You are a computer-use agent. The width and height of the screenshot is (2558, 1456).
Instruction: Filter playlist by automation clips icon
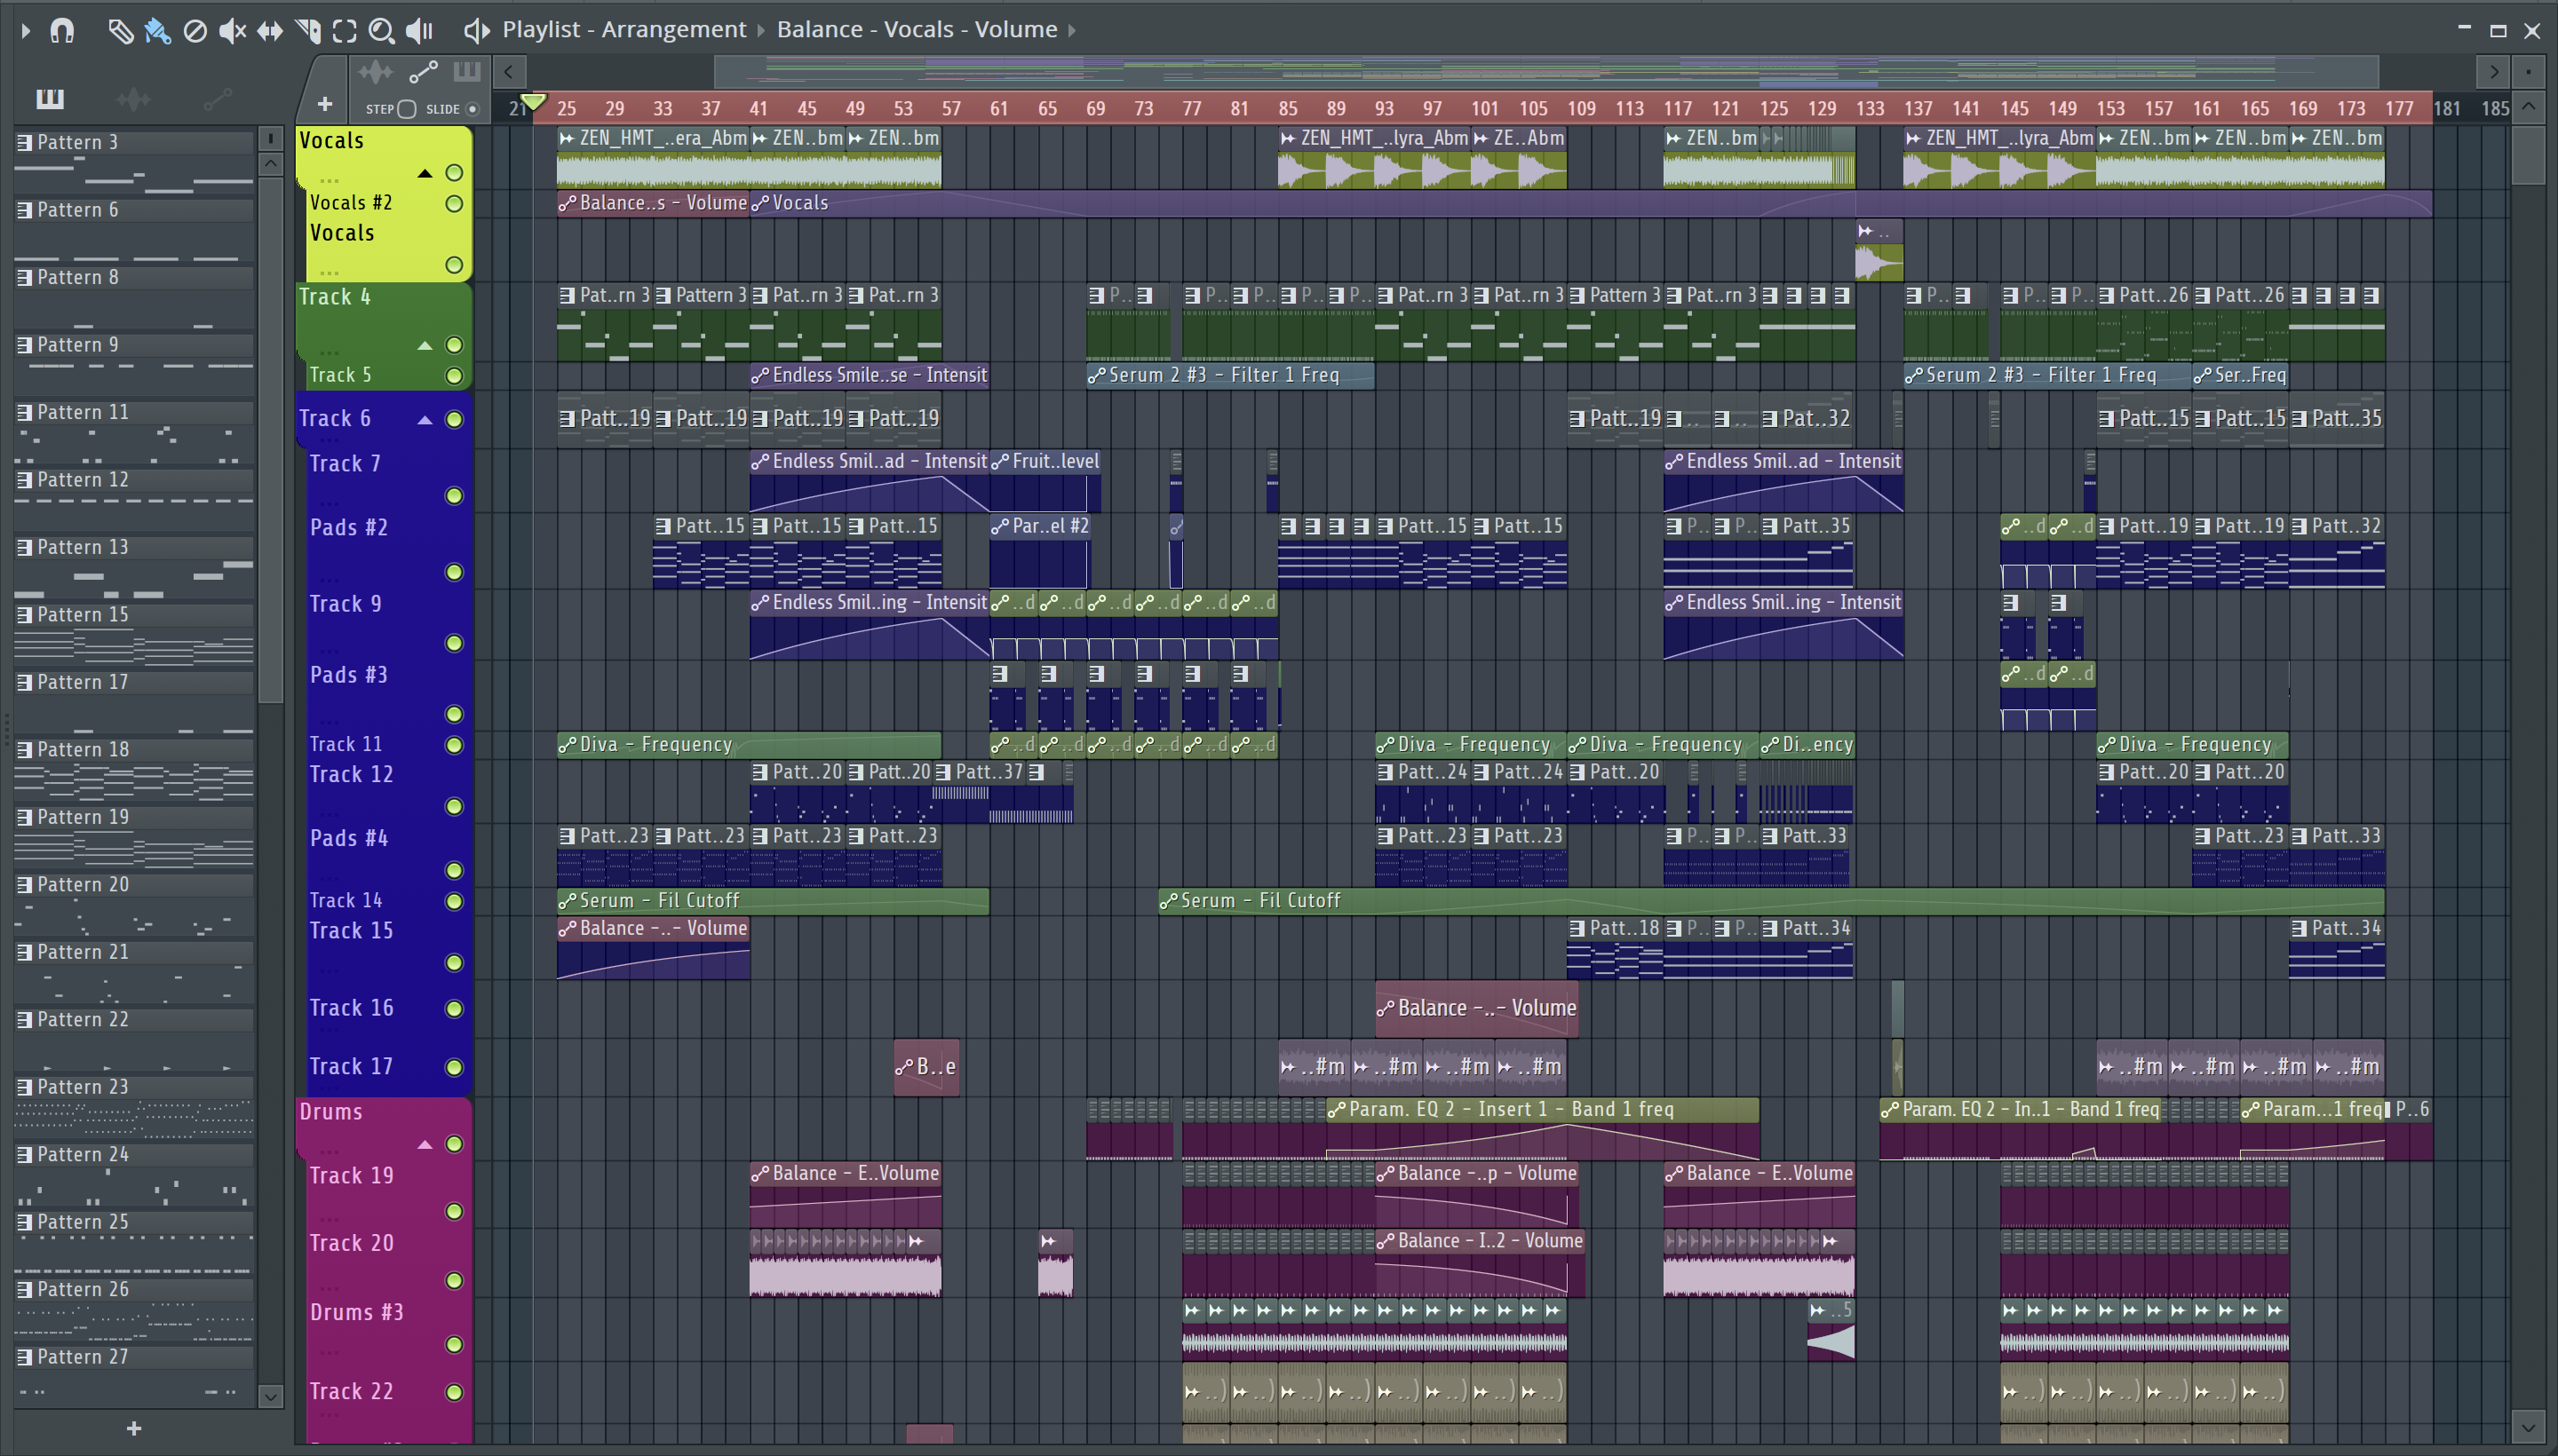coord(423,72)
